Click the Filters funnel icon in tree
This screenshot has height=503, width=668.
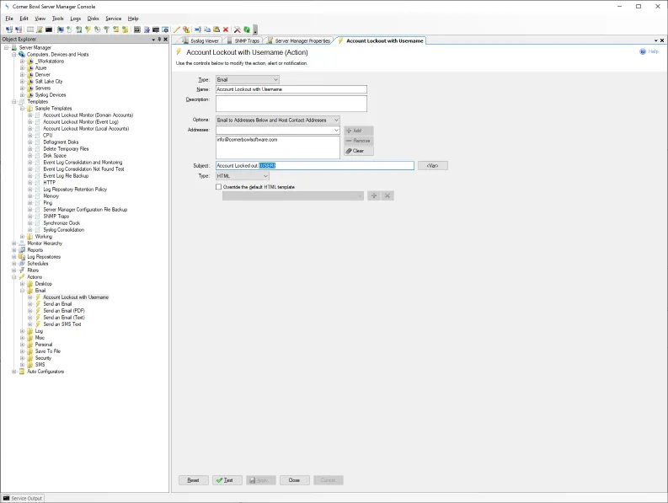click(x=22, y=270)
